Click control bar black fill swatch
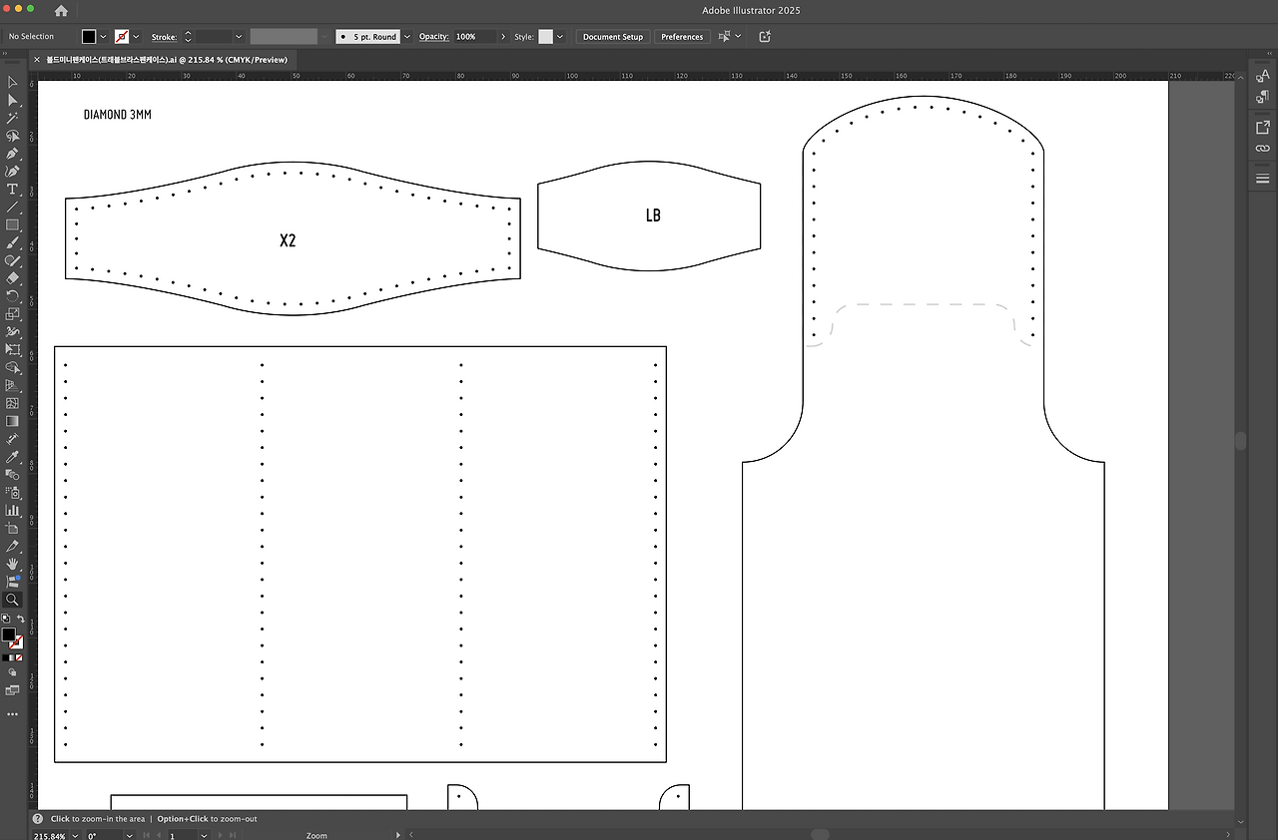The image size is (1278, 840). point(89,37)
